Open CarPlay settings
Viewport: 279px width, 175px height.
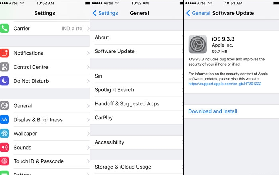point(137,117)
